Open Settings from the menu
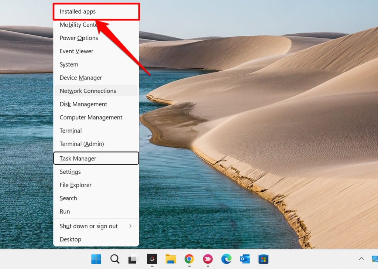This screenshot has width=378, height=269. (x=96, y=172)
